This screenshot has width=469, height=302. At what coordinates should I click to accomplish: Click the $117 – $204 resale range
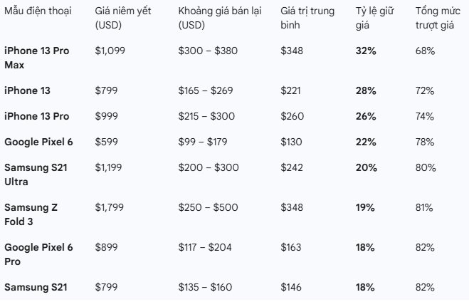coord(204,247)
